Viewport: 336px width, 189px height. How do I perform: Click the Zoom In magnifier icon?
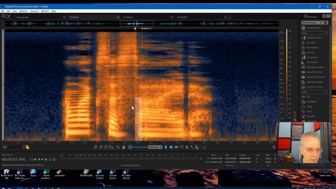tap(96, 147)
